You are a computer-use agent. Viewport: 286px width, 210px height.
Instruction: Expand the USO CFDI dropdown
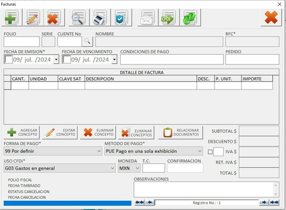113,168
